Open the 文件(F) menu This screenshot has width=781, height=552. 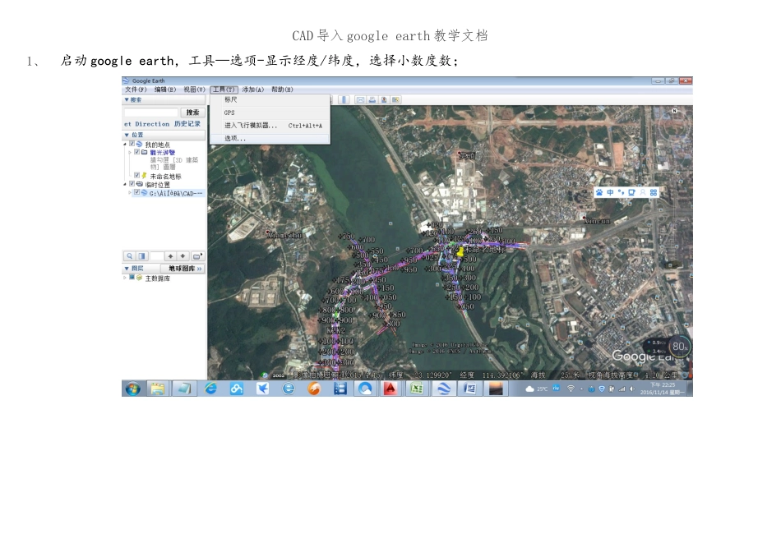[x=136, y=90]
